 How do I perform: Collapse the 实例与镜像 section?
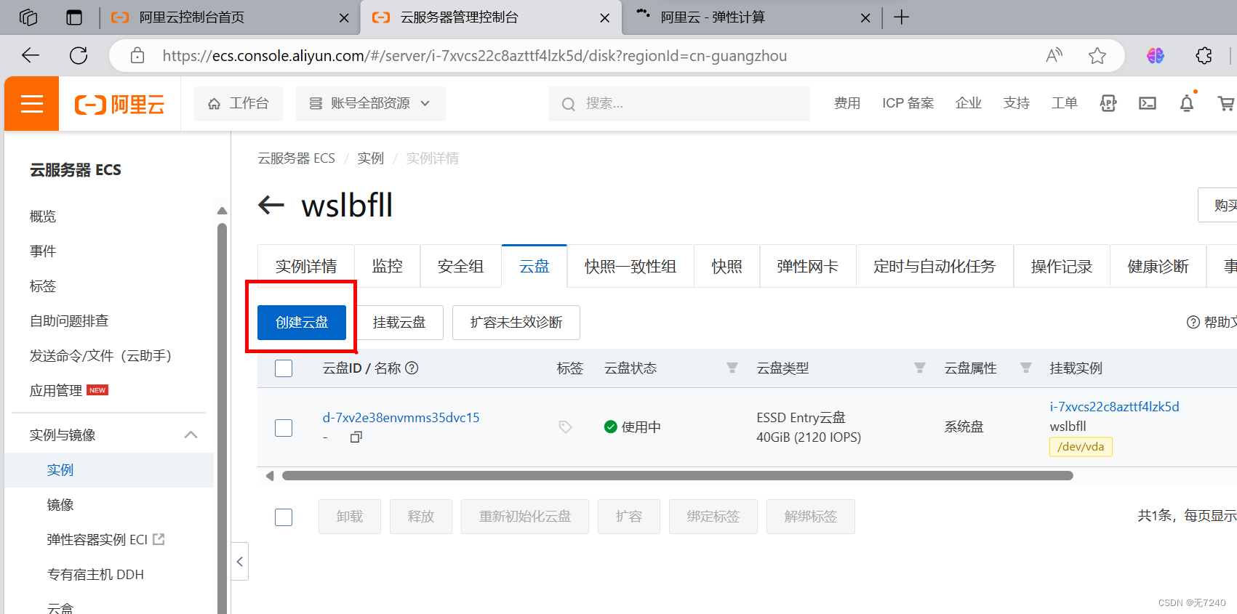point(191,435)
